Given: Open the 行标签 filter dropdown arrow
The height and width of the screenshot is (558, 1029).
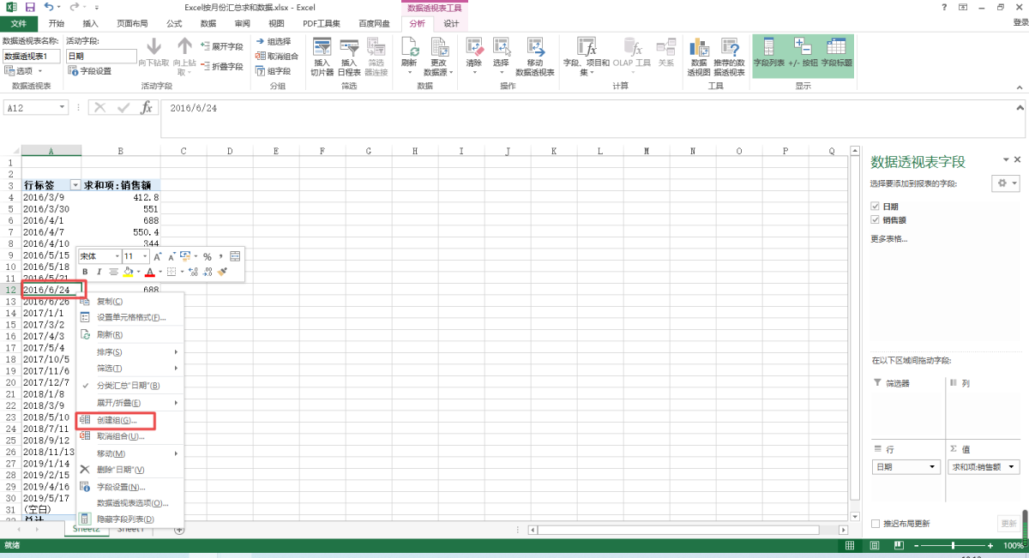Looking at the screenshot, I should tap(75, 185).
